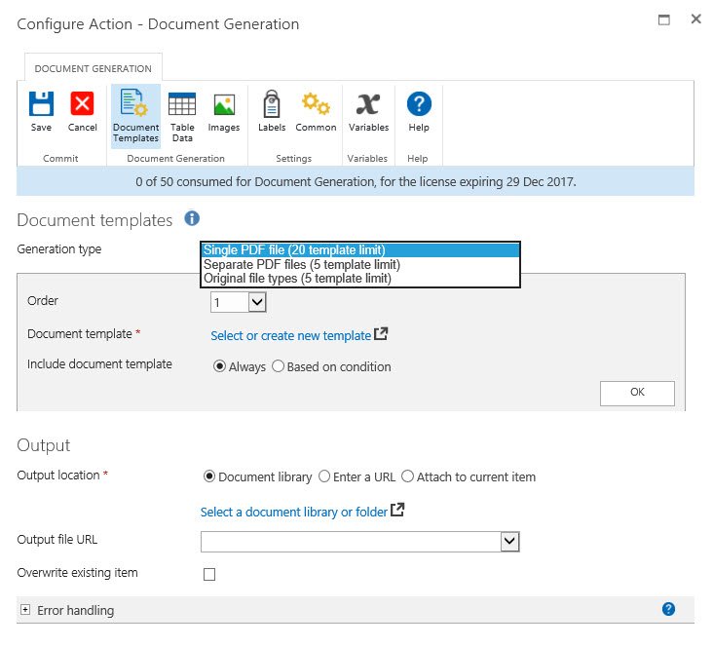This screenshot has height=647, width=713.
Task: Check the Overwrite existing item checkbox
Action: click(209, 574)
